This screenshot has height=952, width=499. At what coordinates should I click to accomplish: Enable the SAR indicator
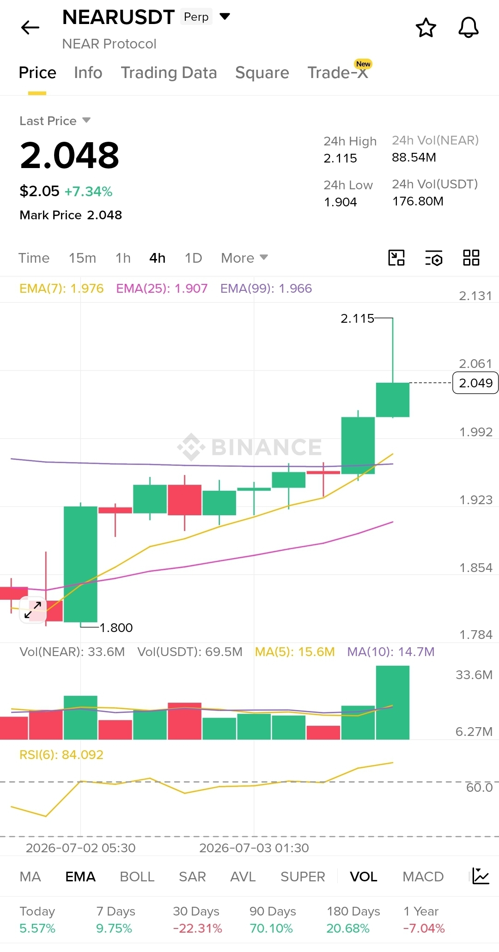click(192, 877)
